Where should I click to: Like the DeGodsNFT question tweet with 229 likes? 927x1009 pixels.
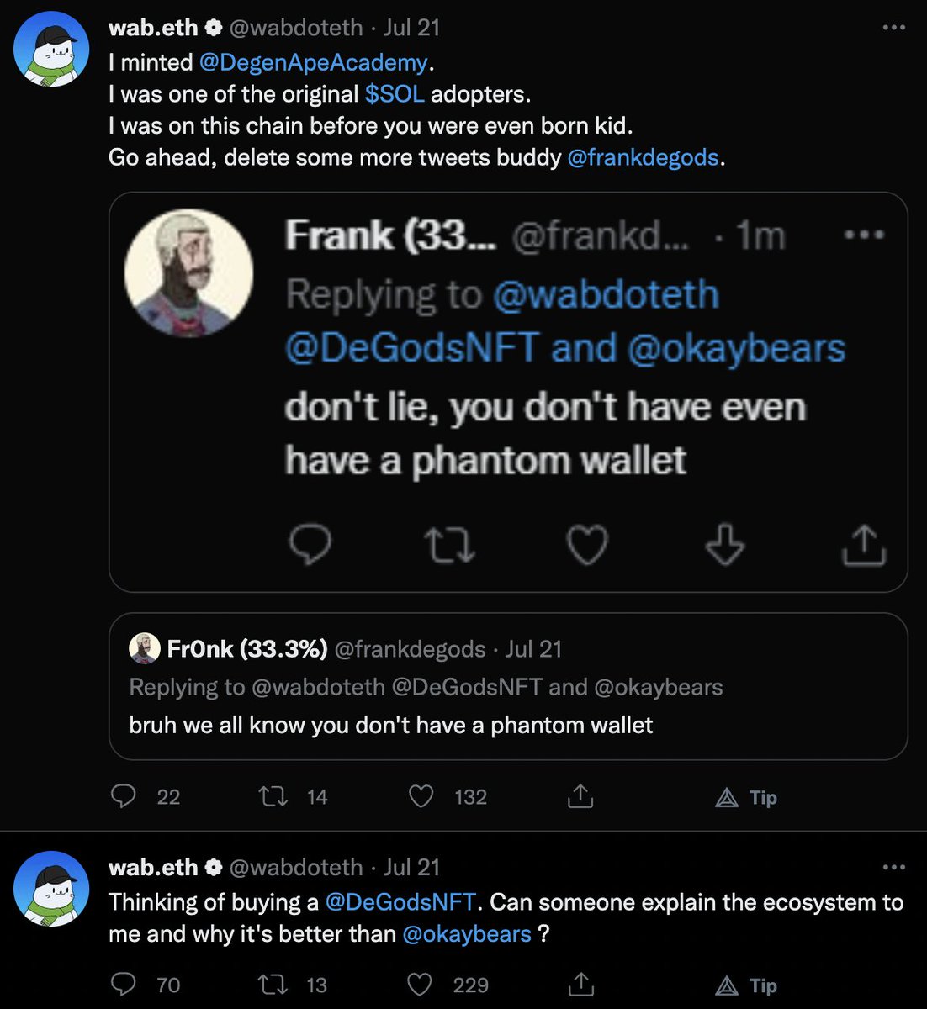click(x=419, y=985)
